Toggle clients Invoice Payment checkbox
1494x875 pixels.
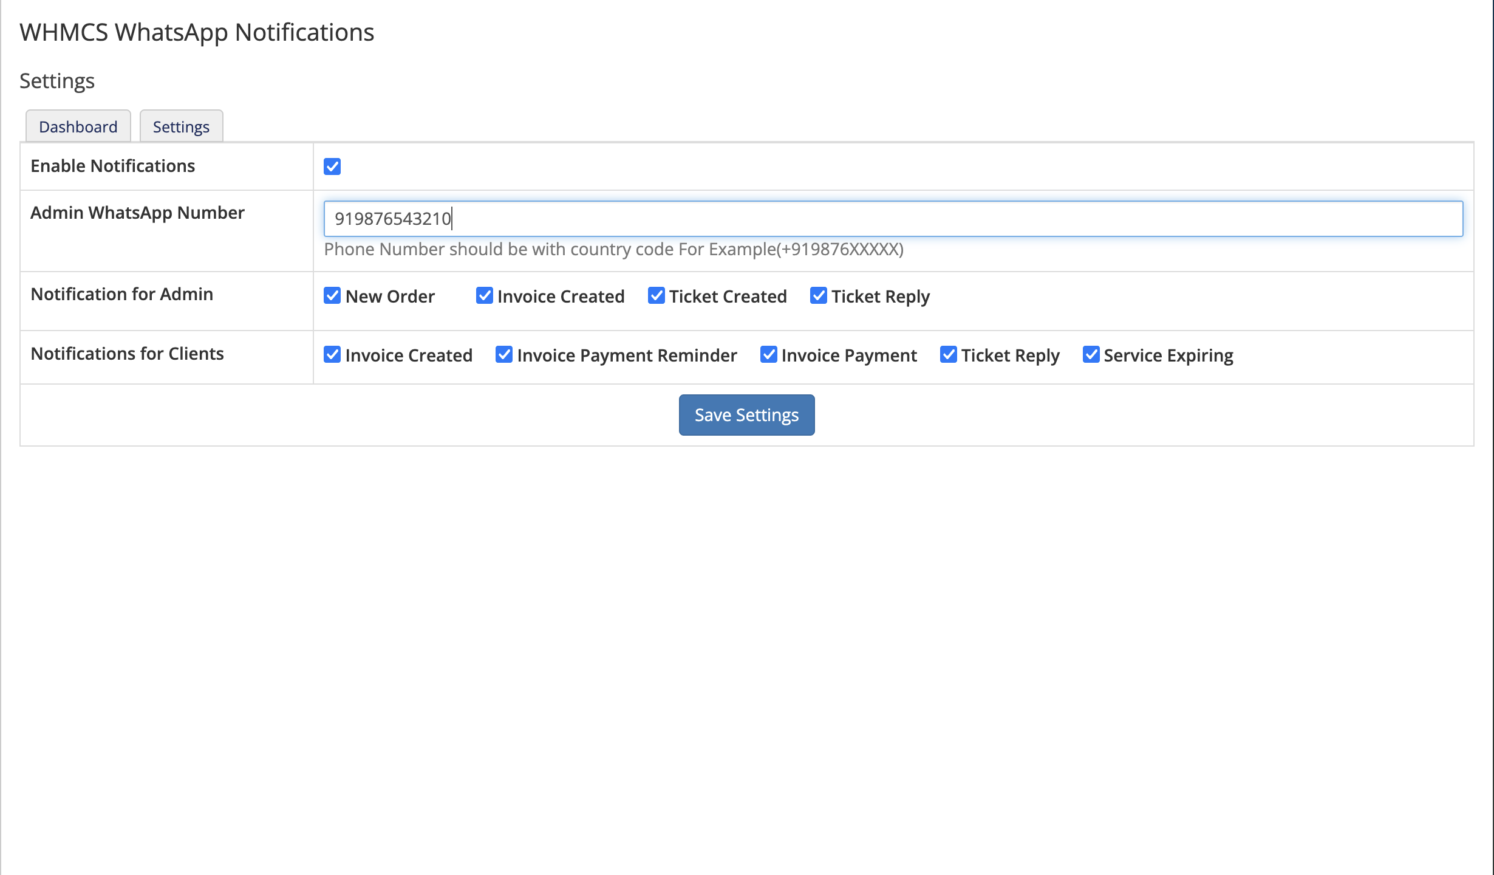(x=768, y=355)
